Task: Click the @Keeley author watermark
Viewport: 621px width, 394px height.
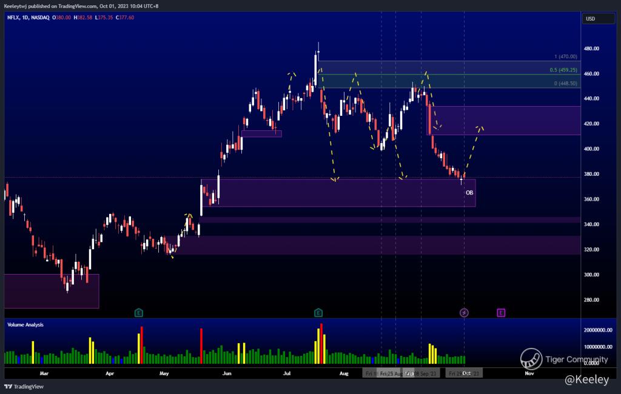Action: pyautogui.click(x=586, y=380)
